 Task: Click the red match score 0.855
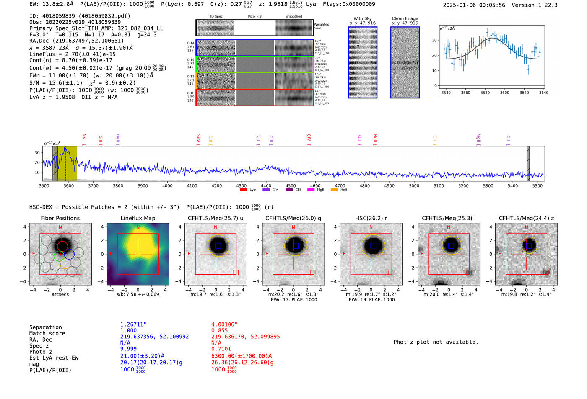[219, 331]
